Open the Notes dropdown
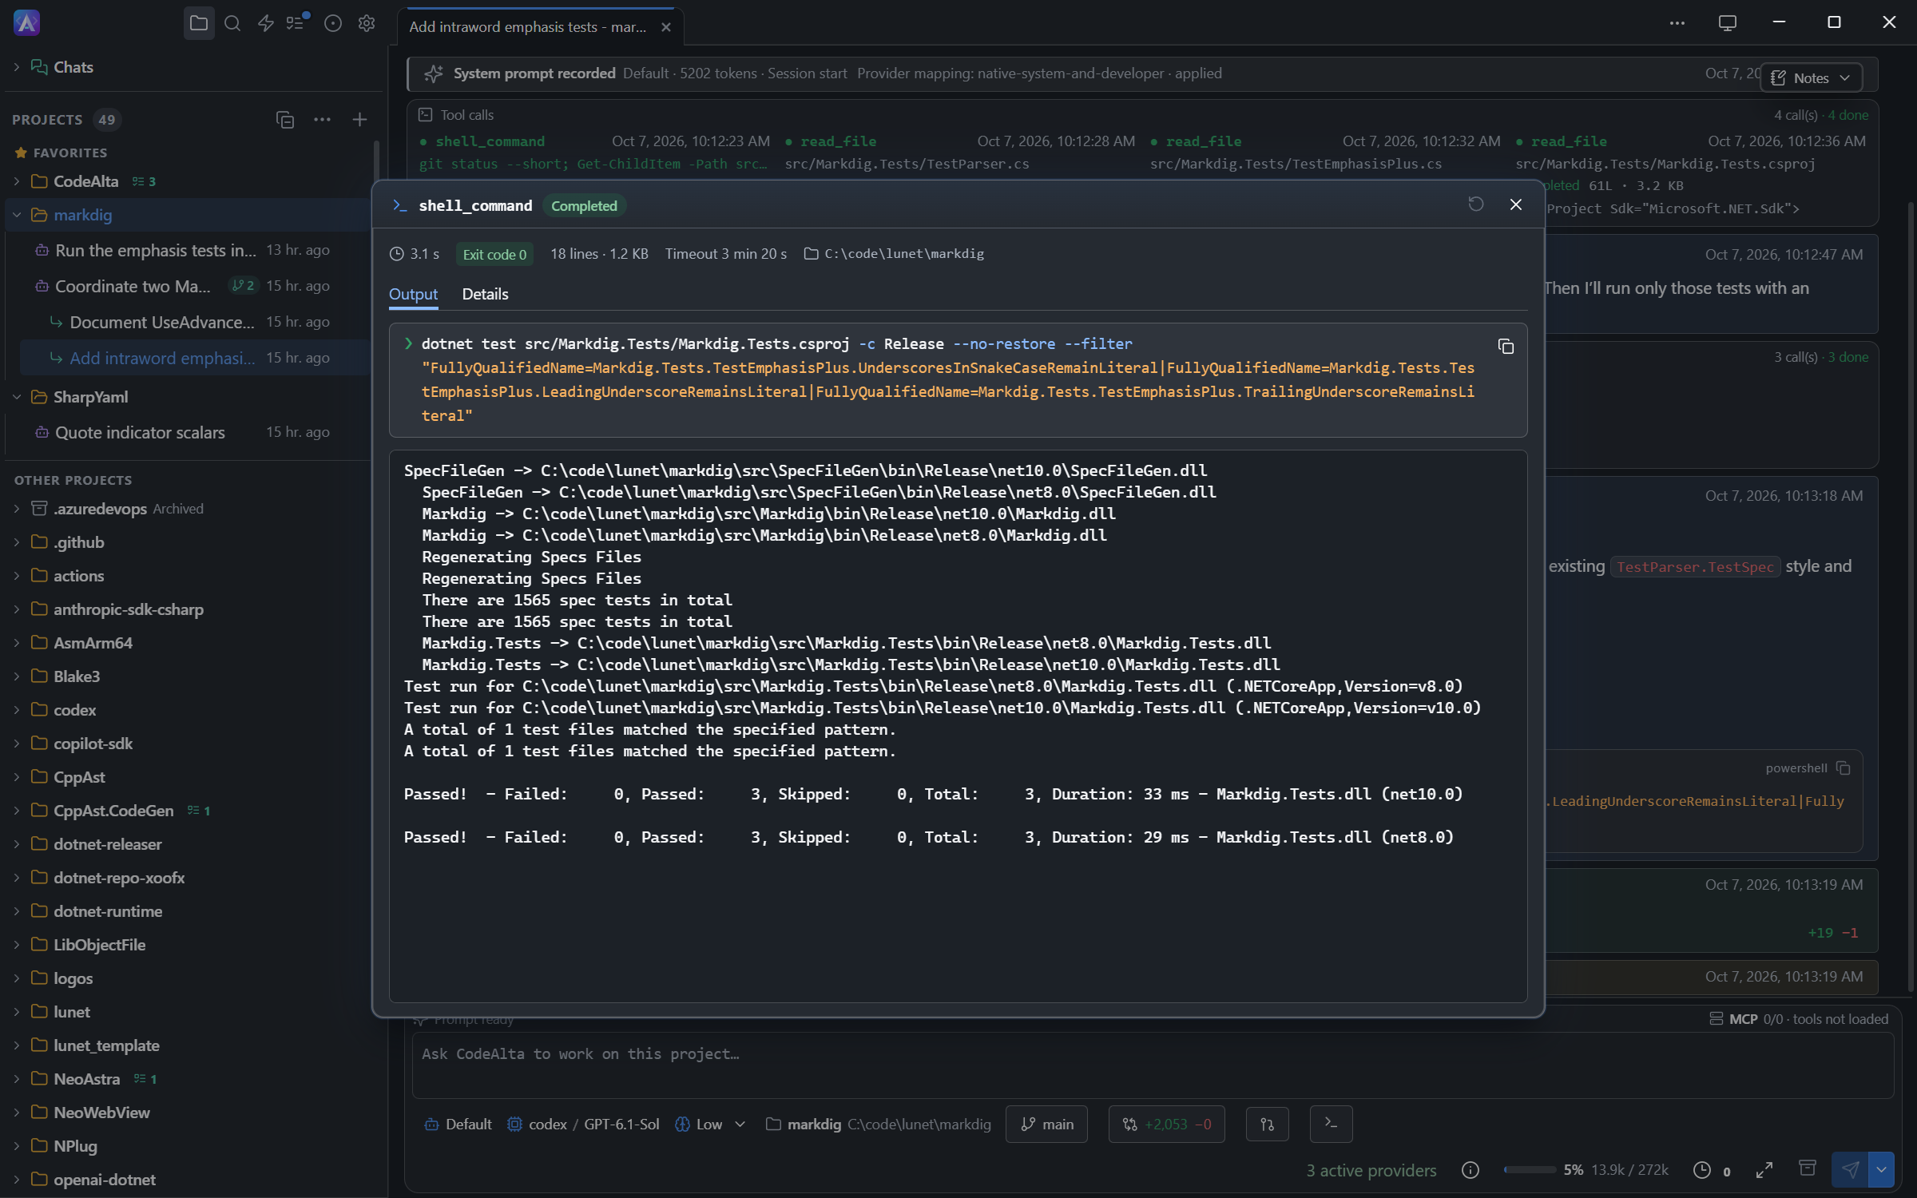Image resolution: width=1917 pixels, height=1198 pixels. (x=1811, y=77)
